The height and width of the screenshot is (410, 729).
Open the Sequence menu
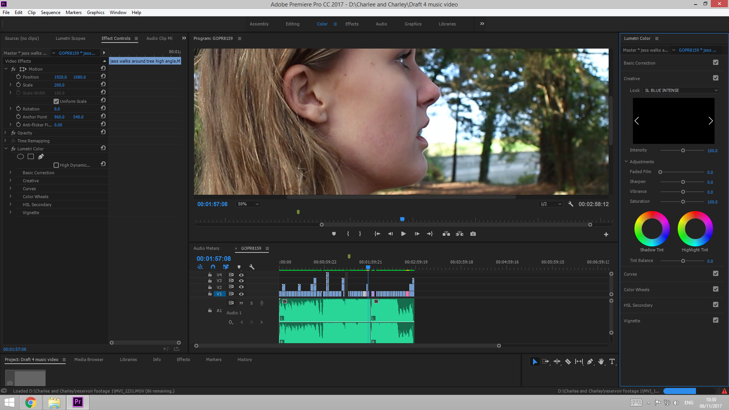coord(50,13)
